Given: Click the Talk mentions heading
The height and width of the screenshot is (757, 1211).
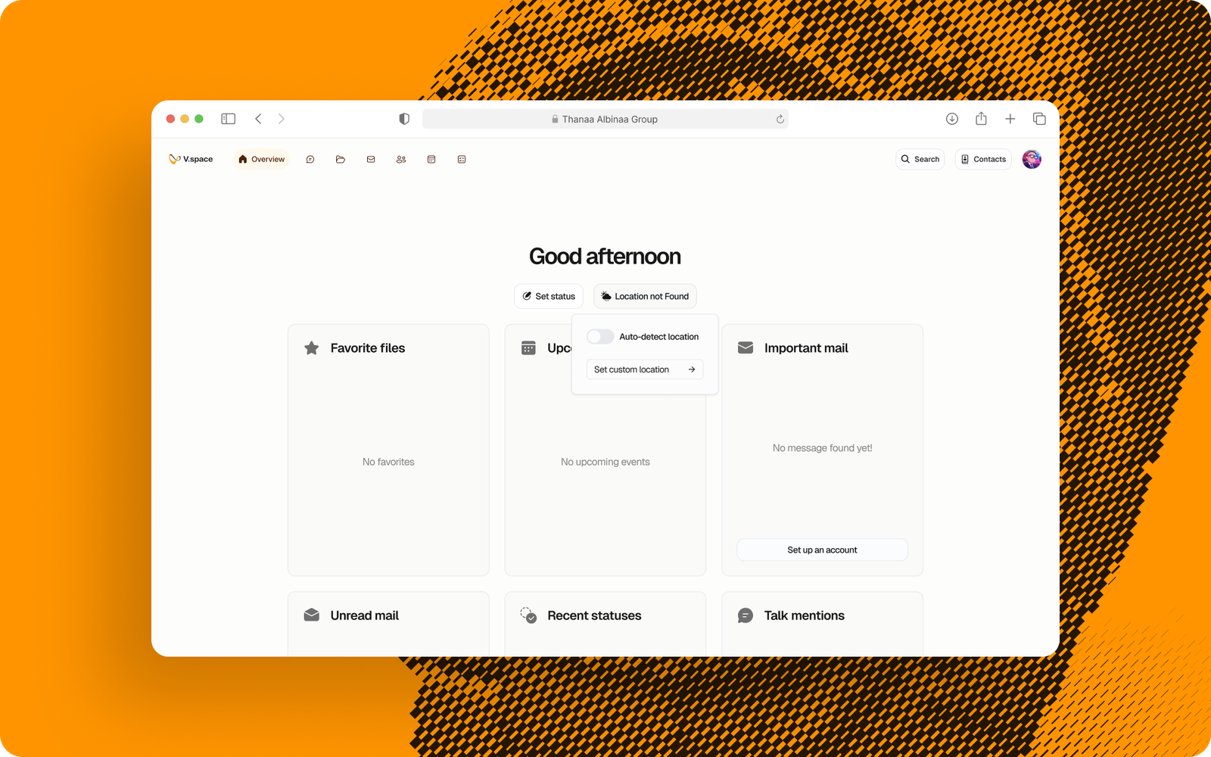Looking at the screenshot, I should click(805, 615).
